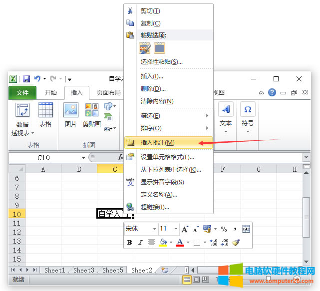Choose 复制(C) from context menu
The image size is (320, 291).
tap(169, 23)
